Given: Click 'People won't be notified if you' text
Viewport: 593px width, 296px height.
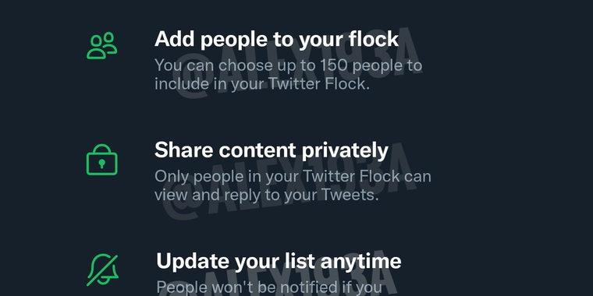Looking at the screenshot, I should (269, 287).
